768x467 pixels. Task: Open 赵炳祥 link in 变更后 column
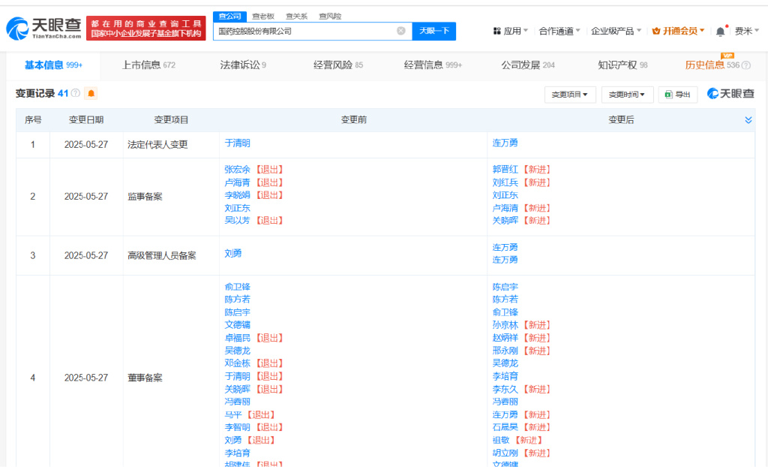(x=505, y=338)
